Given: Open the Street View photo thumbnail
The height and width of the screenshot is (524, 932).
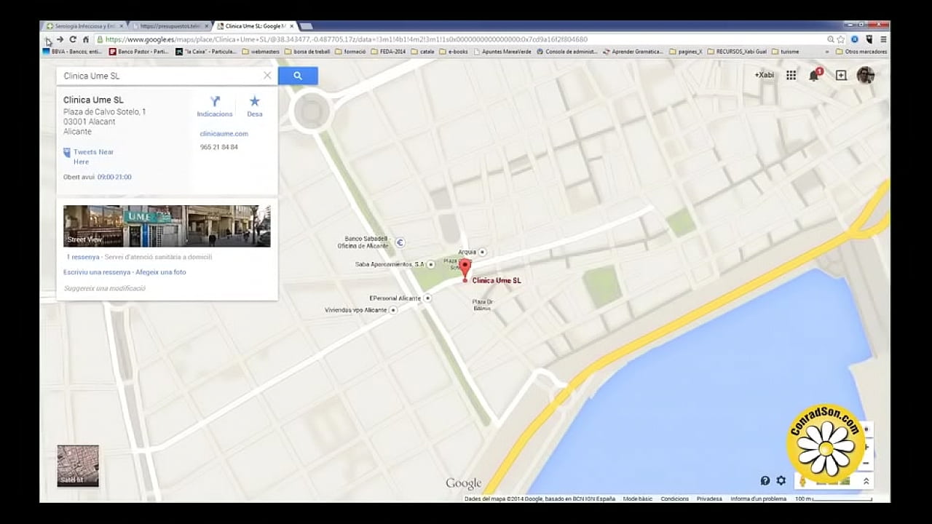Looking at the screenshot, I should coord(167,226).
